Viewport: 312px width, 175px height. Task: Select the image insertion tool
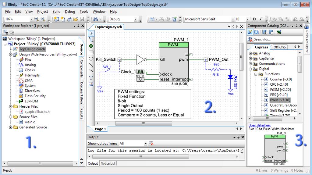pyautogui.click(x=91, y=84)
